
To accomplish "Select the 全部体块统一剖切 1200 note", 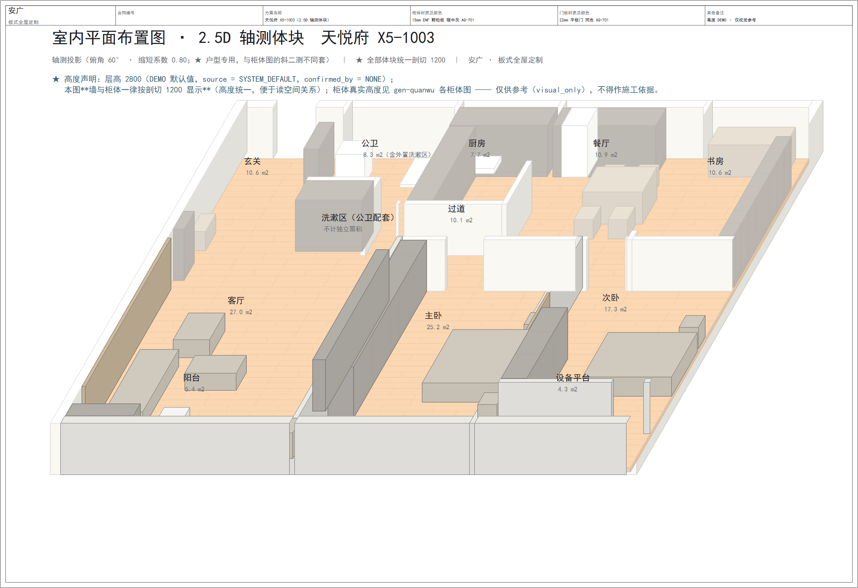I will [x=400, y=60].
